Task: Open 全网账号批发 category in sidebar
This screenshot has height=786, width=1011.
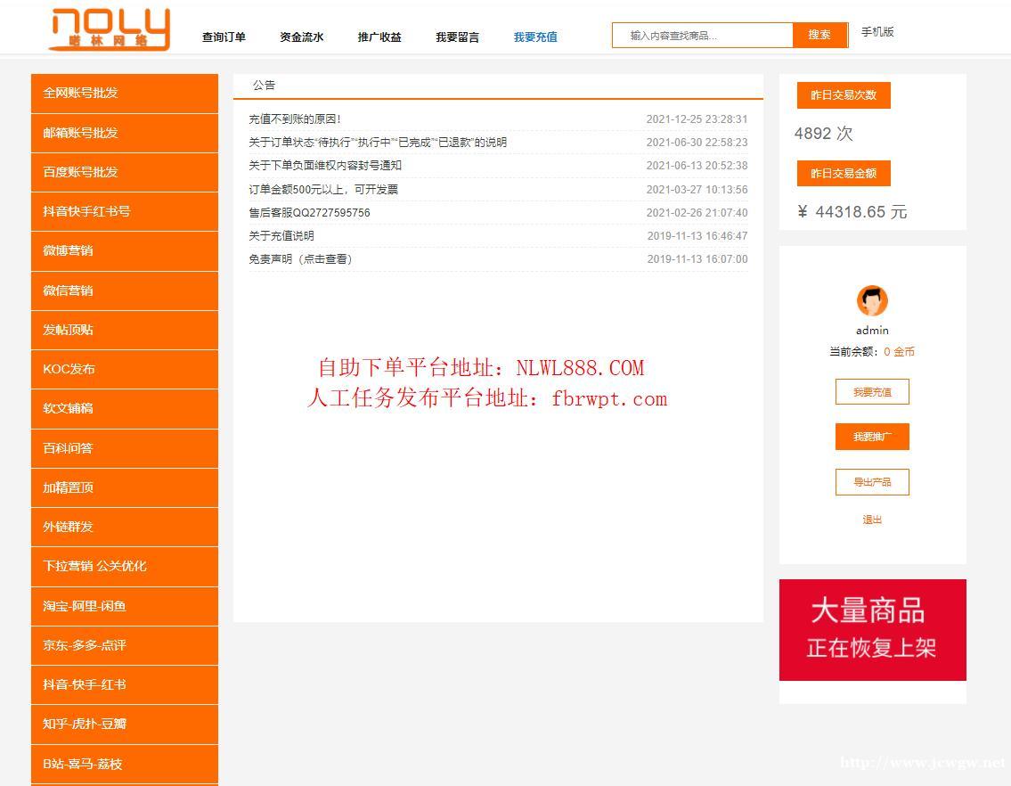Action: (125, 94)
